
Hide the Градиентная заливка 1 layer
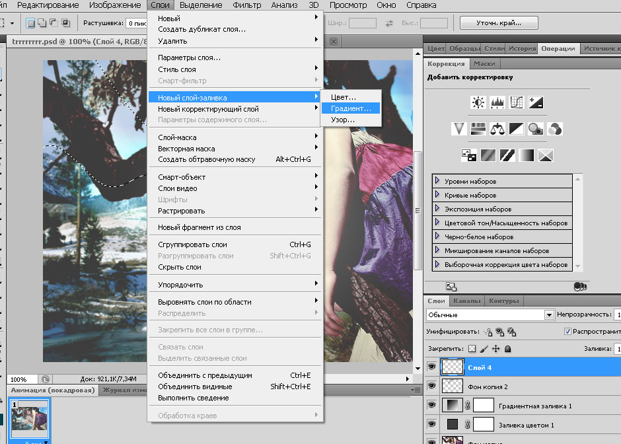(431, 405)
